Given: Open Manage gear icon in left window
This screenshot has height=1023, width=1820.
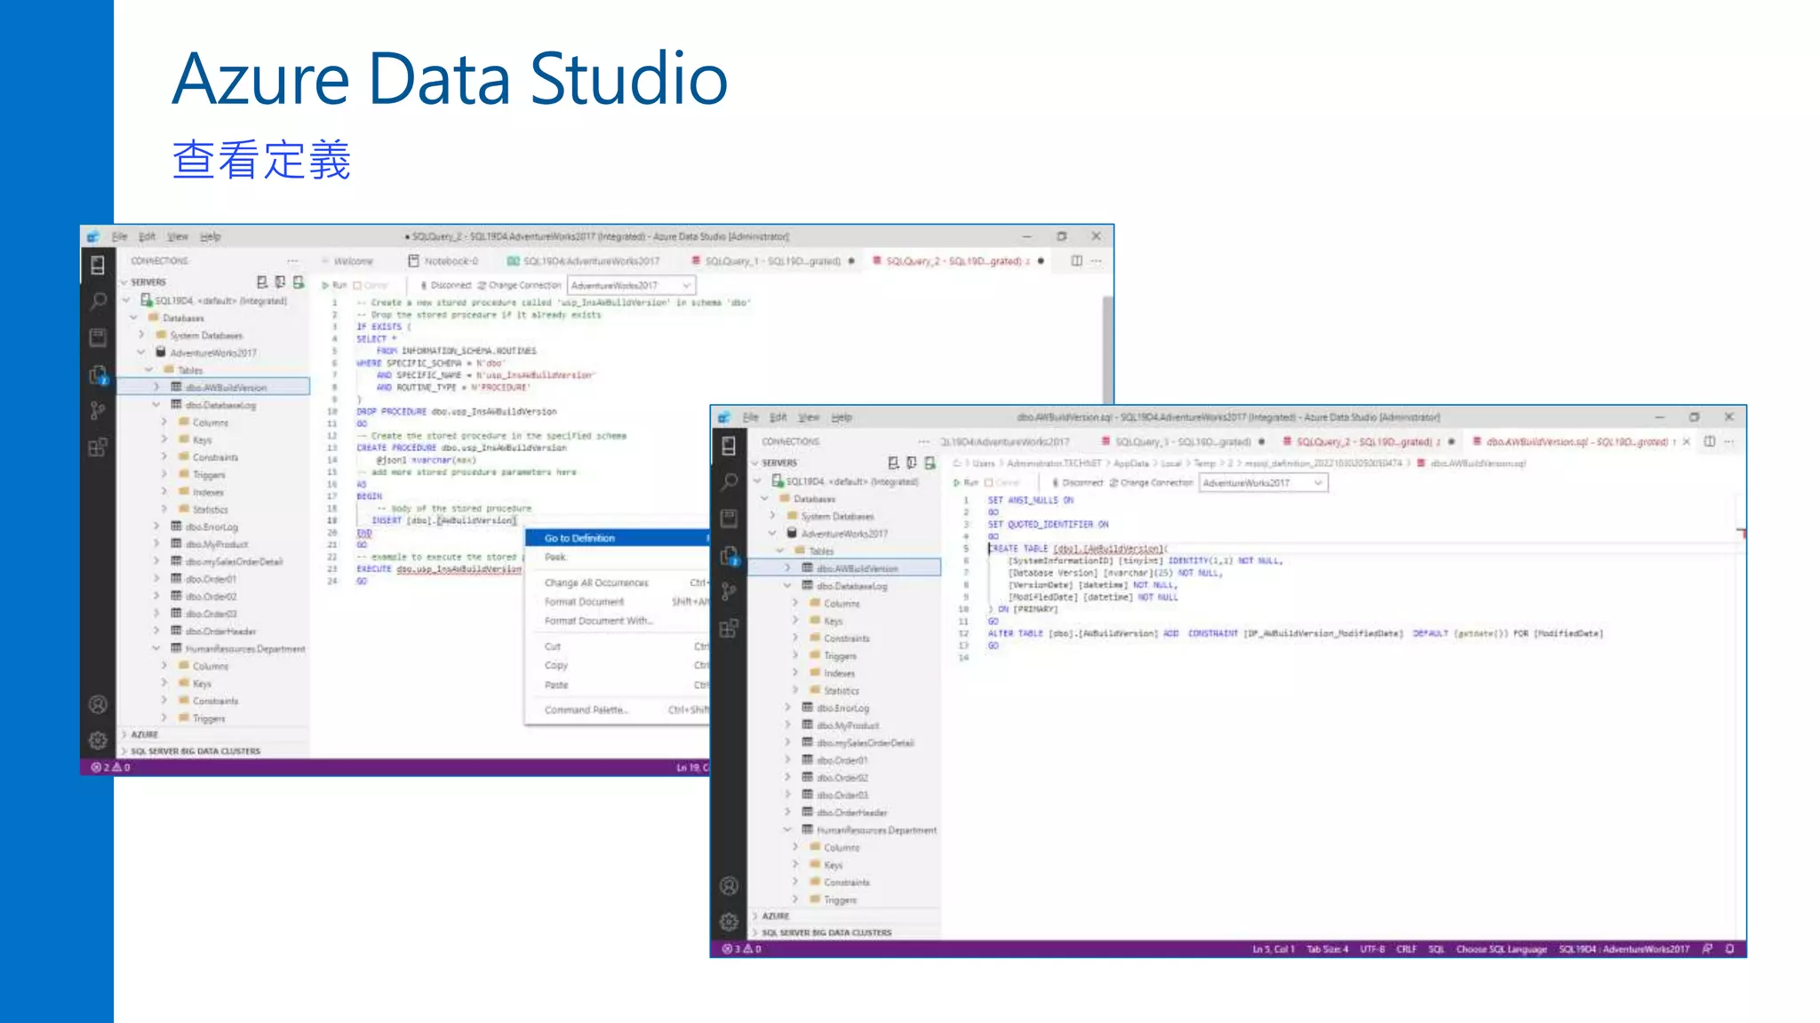Looking at the screenshot, I should point(98,740).
